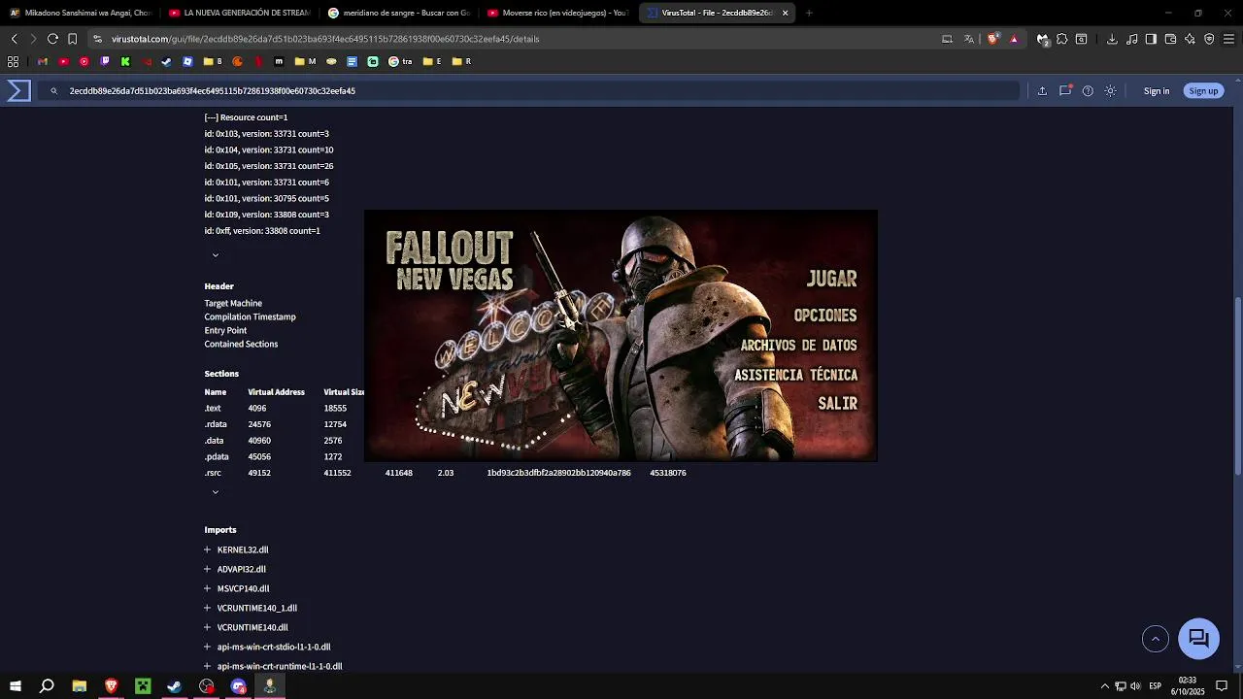Click the scroll-to-top arrow button
The height and width of the screenshot is (699, 1243).
(1156, 639)
